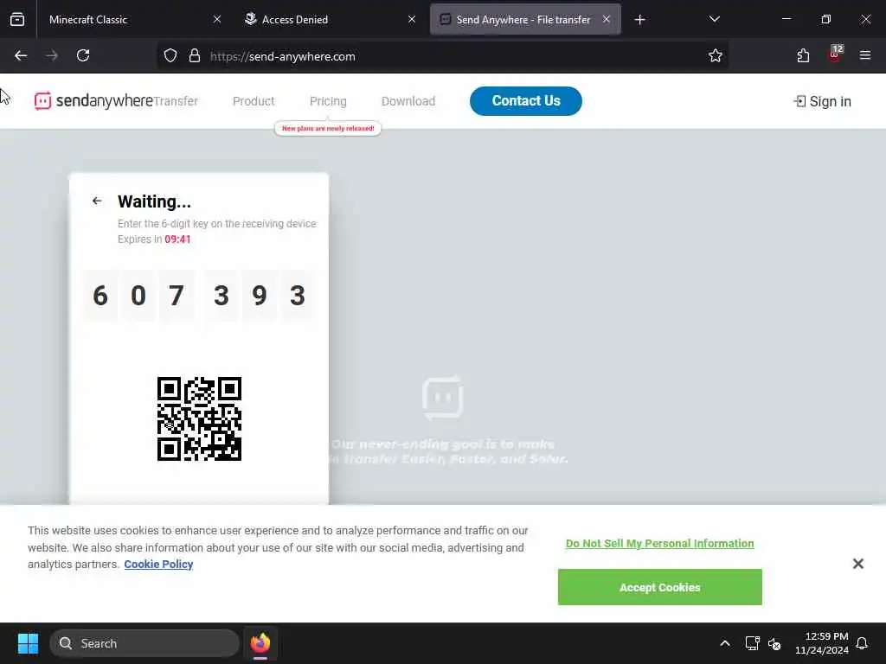Screen dimensions: 886x664
Task: Open the Product menu
Action: 254,101
